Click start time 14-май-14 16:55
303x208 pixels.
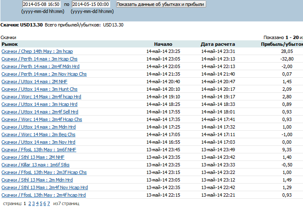pyautogui.click(x=163, y=142)
